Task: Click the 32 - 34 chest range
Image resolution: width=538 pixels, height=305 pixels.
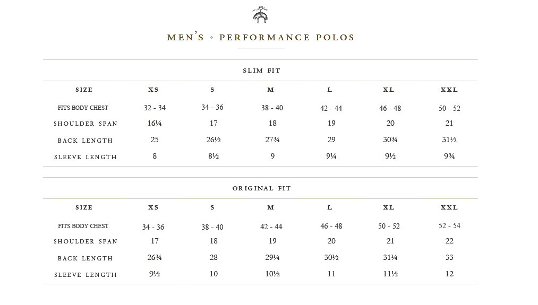Action: (155, 108)
